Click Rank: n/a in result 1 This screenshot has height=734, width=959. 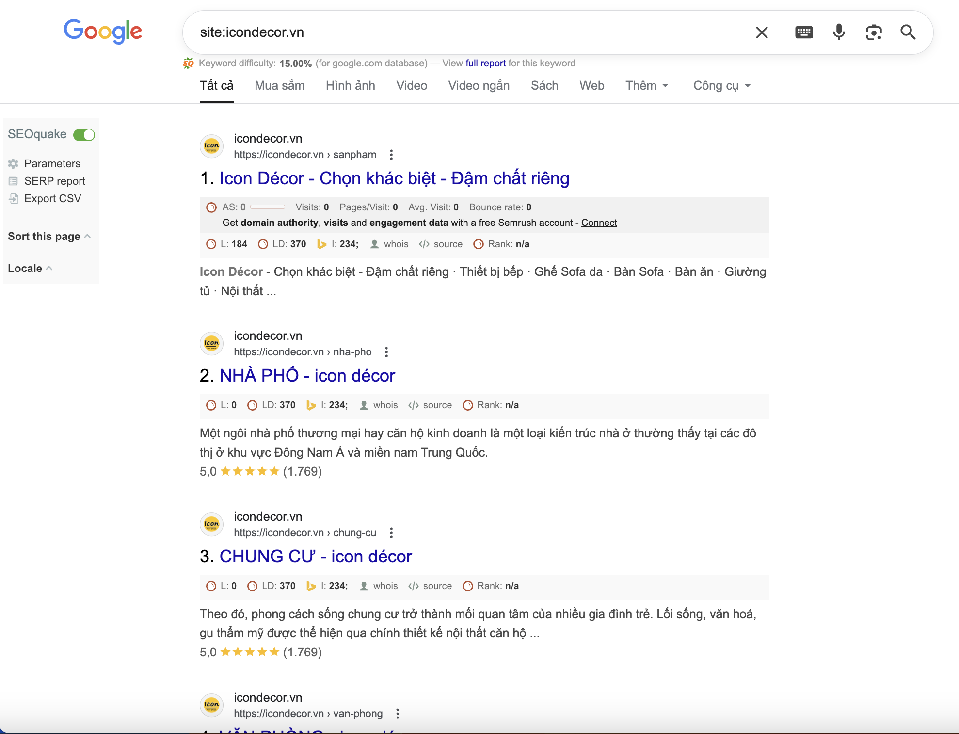[501, 244]
